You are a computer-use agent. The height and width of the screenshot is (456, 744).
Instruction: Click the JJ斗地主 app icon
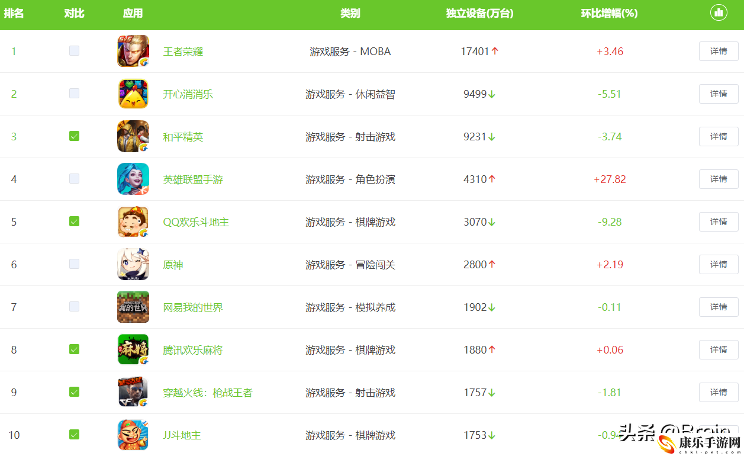pos(133,435)
